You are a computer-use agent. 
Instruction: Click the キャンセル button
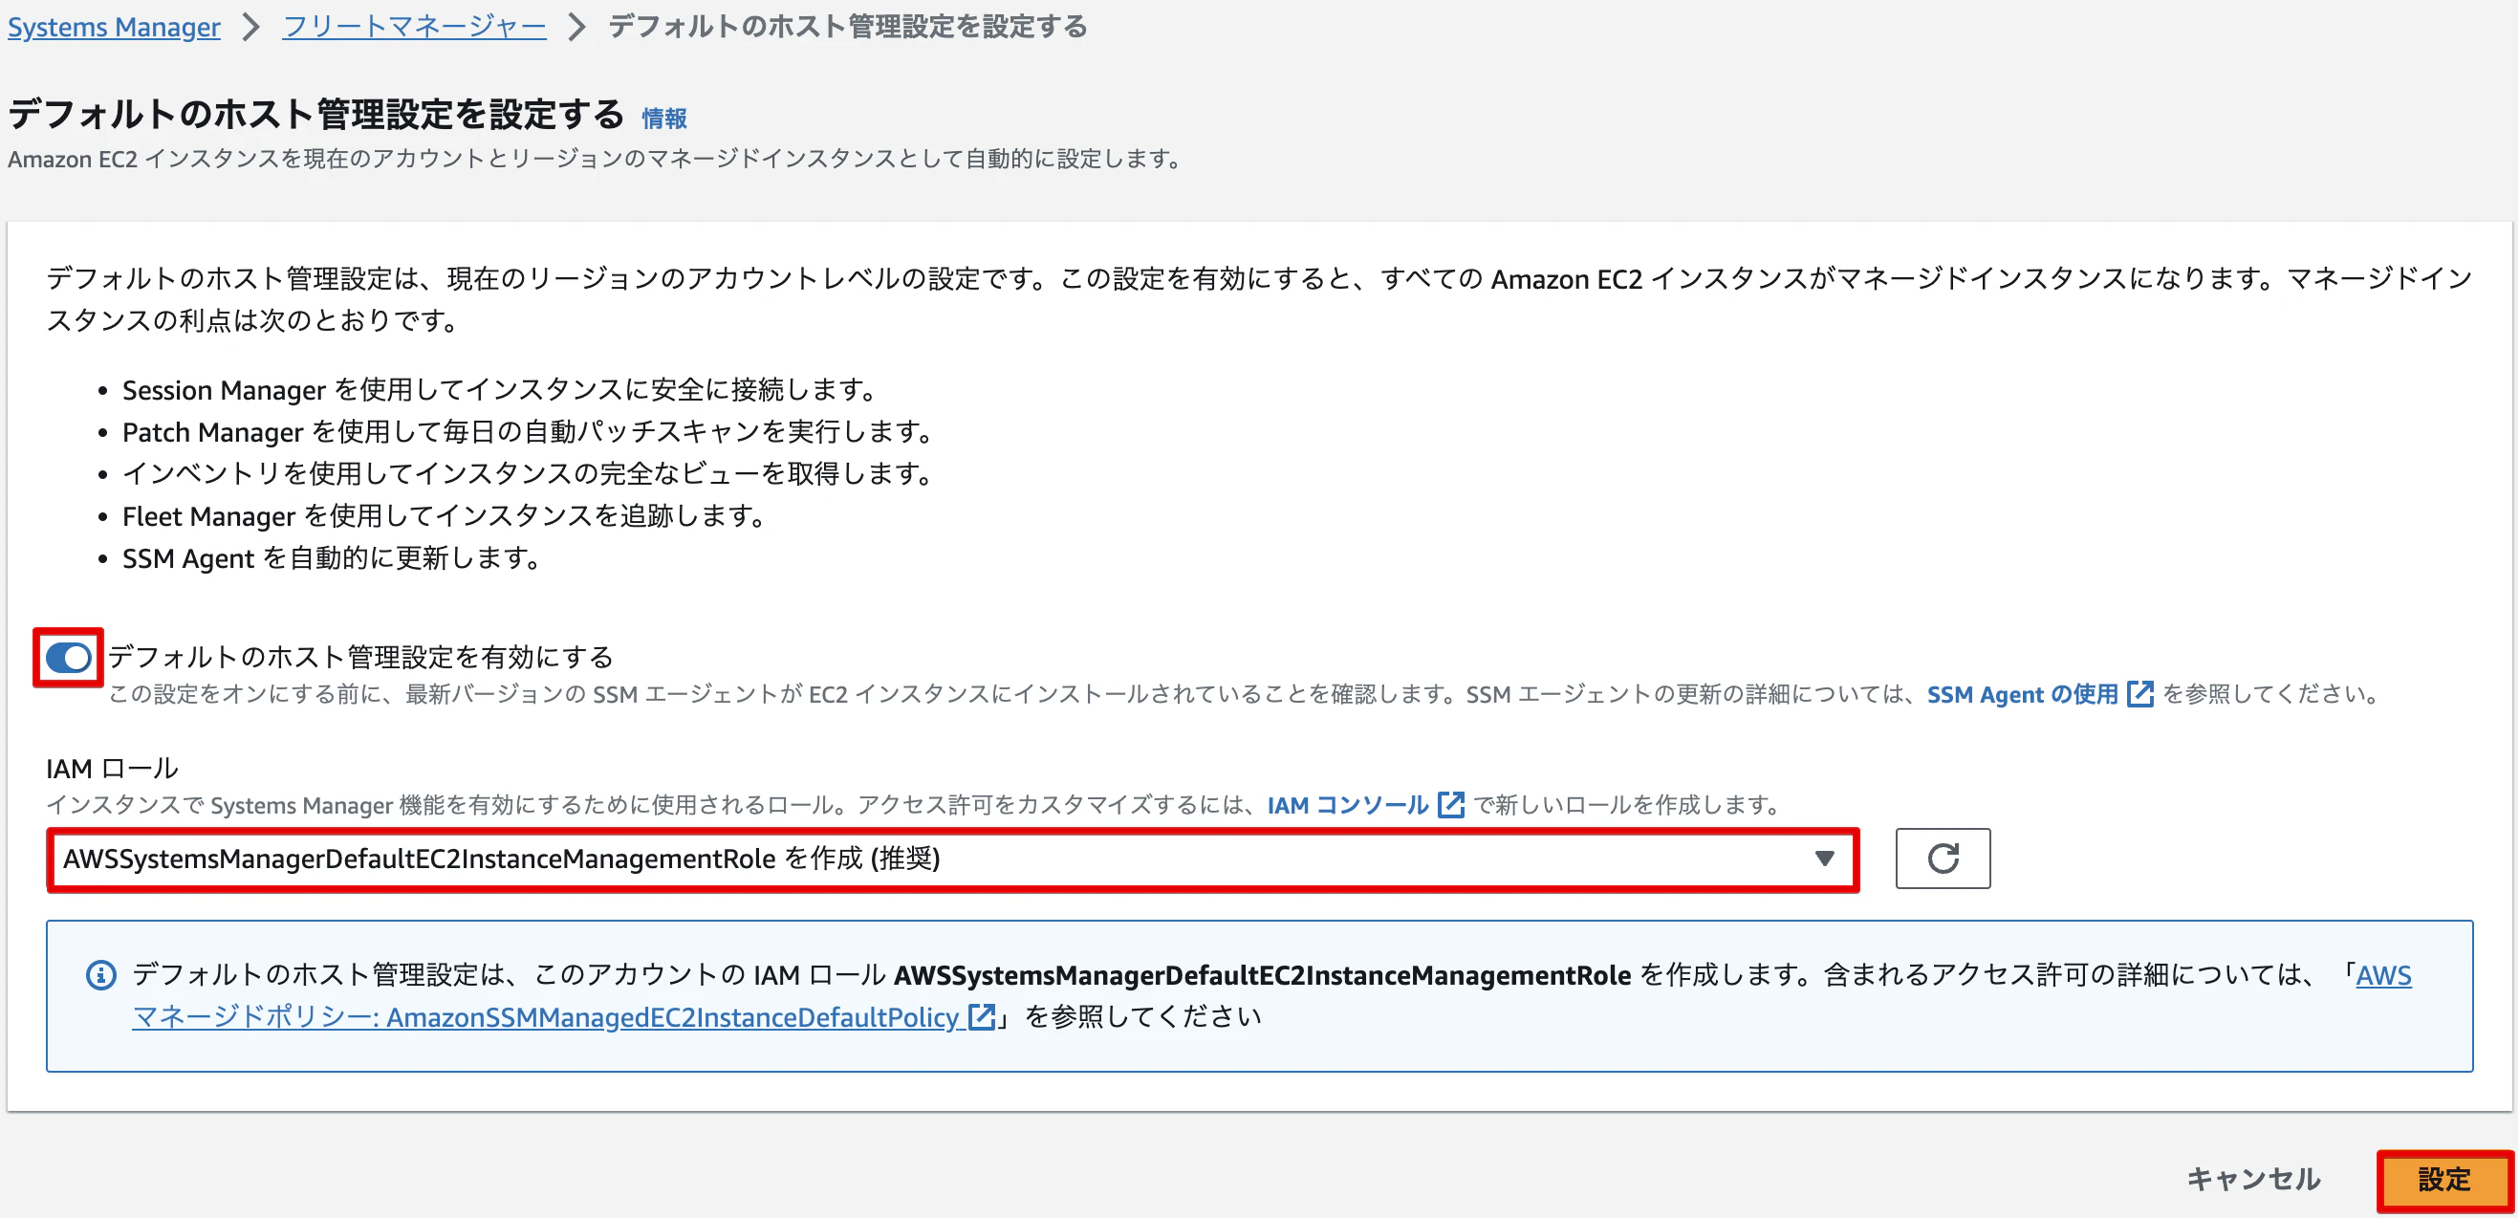point(2252,1179)
